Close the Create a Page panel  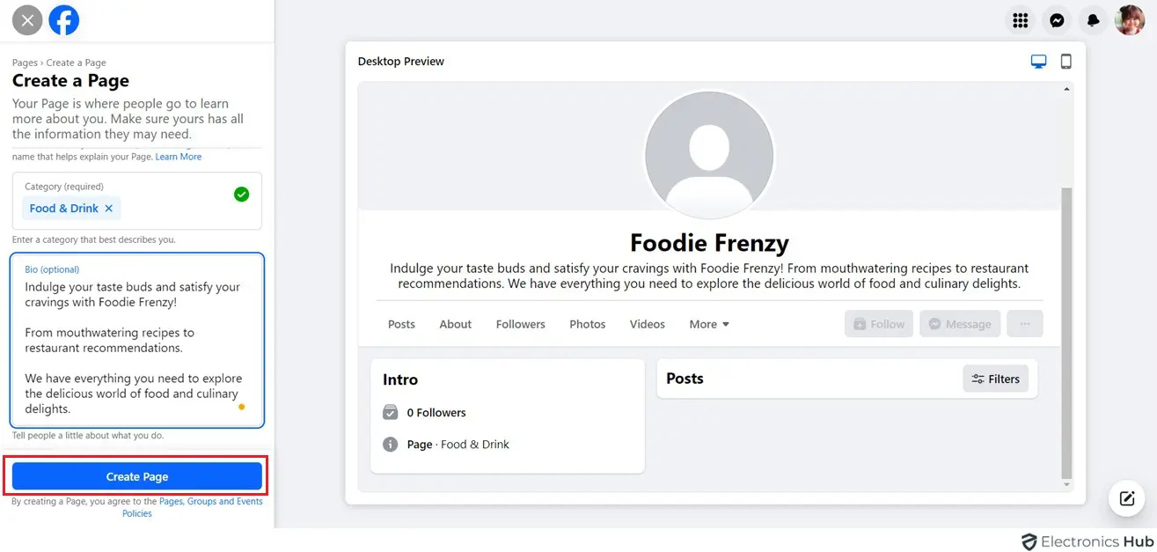(27, 20)
